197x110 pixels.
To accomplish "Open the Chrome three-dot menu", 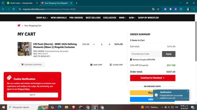I will 194,9.
